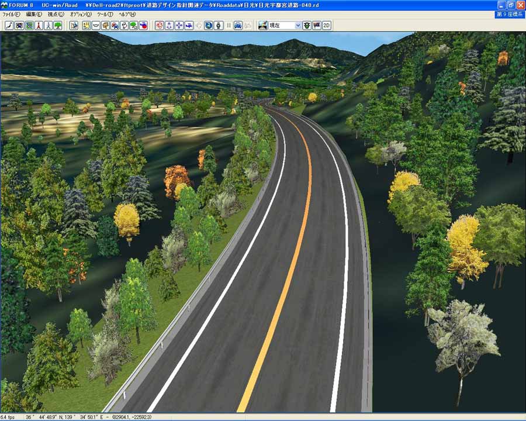
Task: Select the red rotate view tool
Action: point(160,26)
